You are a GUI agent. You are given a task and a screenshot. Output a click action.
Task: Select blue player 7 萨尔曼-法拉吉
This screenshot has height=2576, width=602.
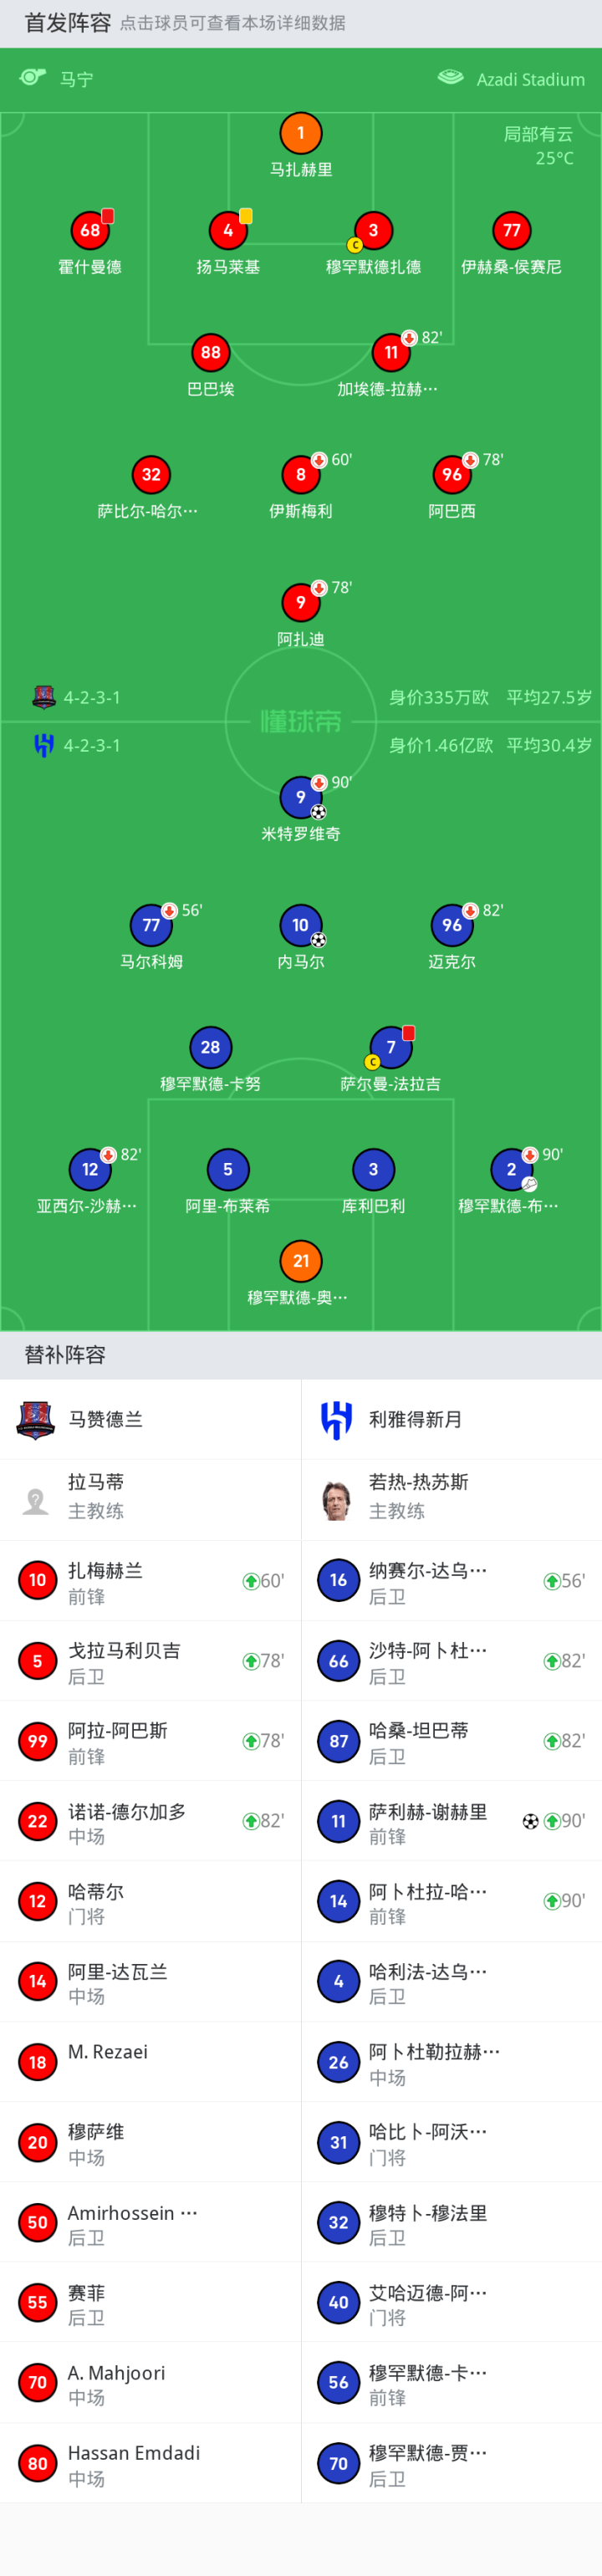pyautogui.click(x=390, y=1047)
